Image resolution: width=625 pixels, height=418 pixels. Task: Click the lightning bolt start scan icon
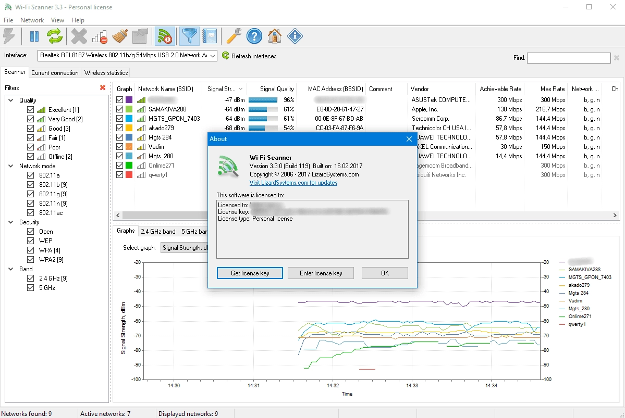[x=9, y=36]
